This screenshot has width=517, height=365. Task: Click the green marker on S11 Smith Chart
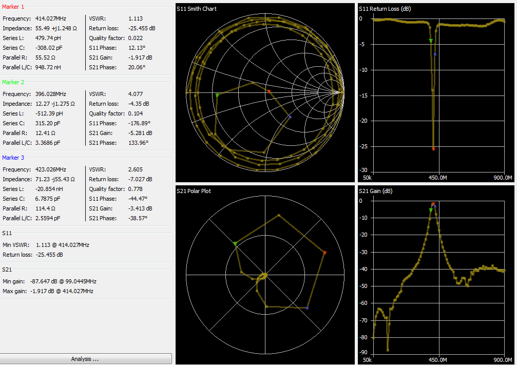coord(217,95)
